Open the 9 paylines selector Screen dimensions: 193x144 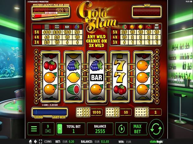coord(48,129)
